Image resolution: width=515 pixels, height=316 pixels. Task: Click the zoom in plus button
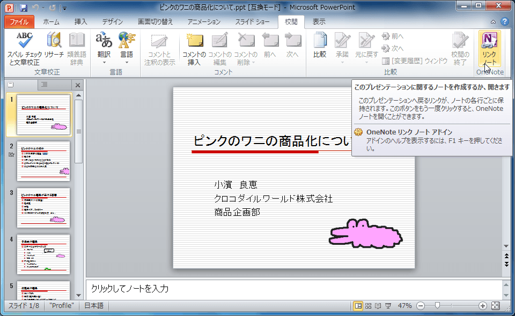(x=482, y=306)
